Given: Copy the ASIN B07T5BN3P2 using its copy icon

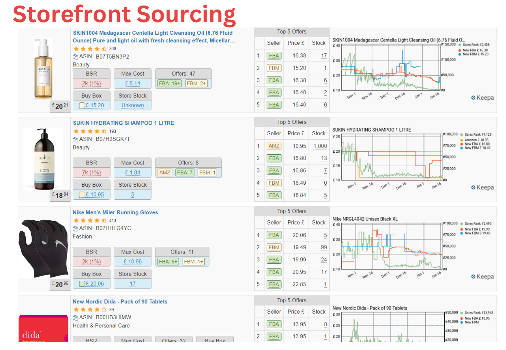Looking at the screenshot, I should coord(76,57).
